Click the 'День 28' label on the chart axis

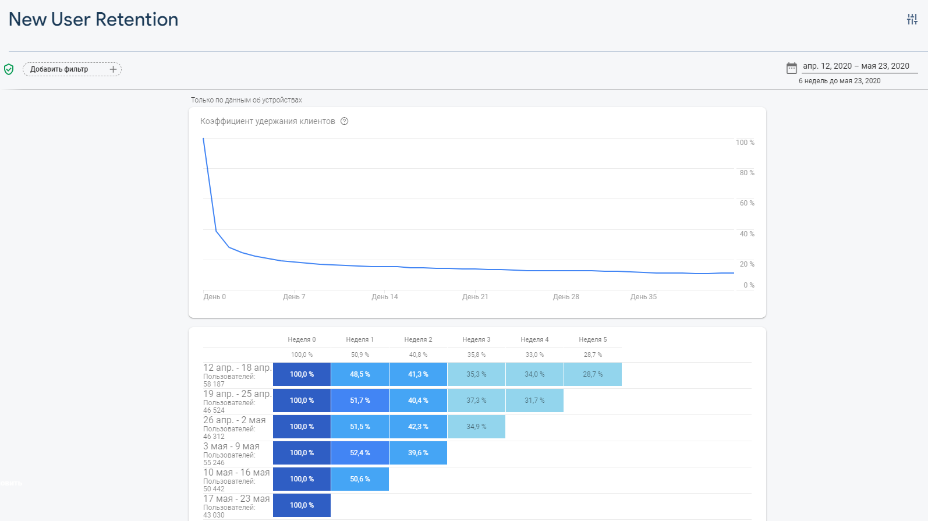566,297
